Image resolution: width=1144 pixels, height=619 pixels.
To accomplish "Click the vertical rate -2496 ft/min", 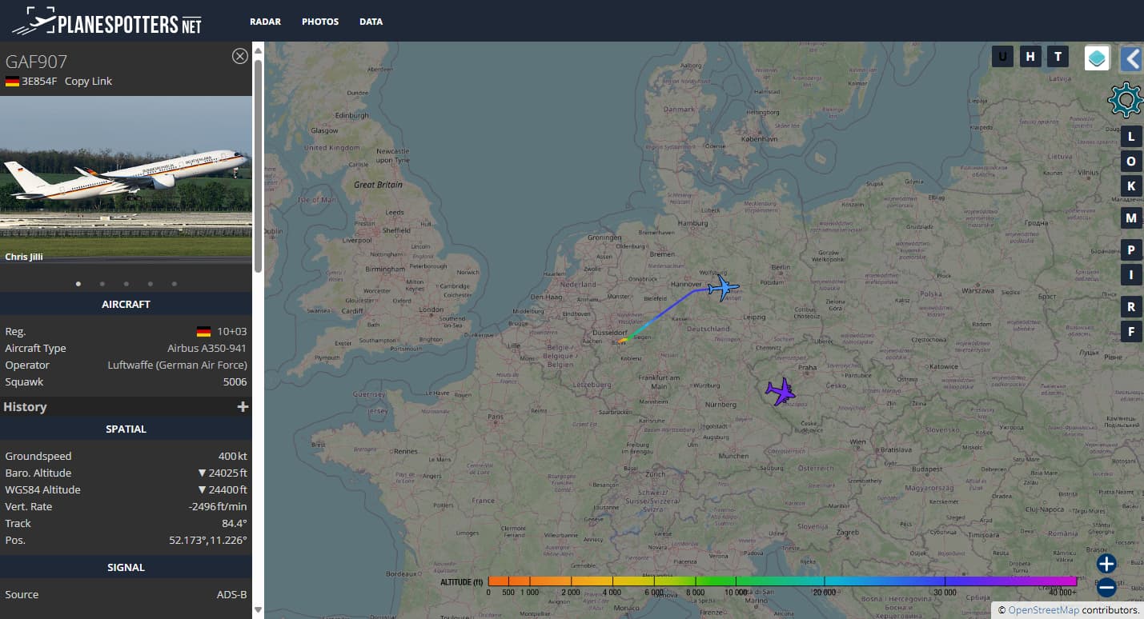I will [217, 507].
